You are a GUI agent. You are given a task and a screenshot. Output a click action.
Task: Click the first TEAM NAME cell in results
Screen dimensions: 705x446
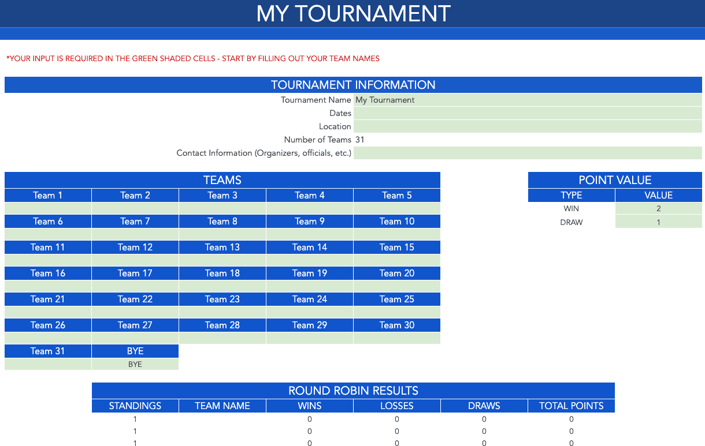(222, 418)
